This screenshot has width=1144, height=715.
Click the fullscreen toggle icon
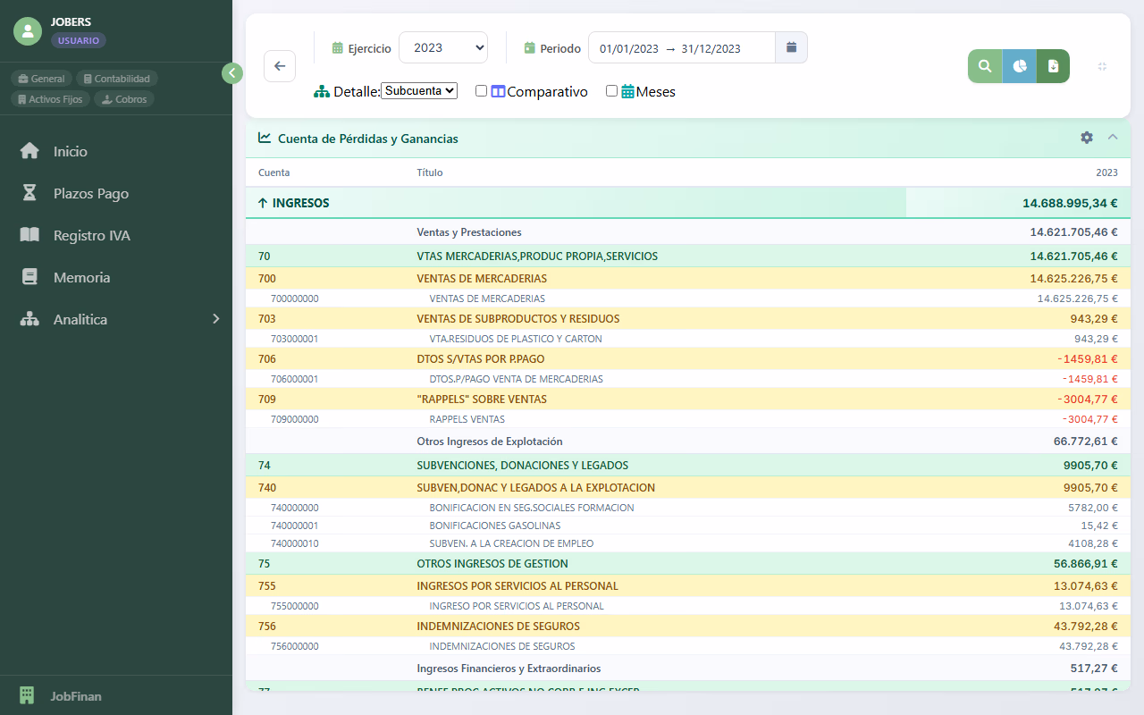1102,66
